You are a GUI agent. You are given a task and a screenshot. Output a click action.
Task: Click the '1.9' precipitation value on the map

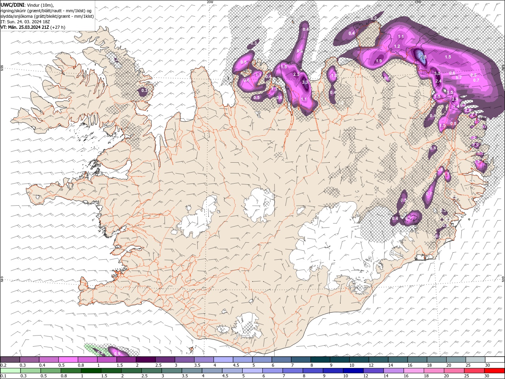tap(379, 61)
